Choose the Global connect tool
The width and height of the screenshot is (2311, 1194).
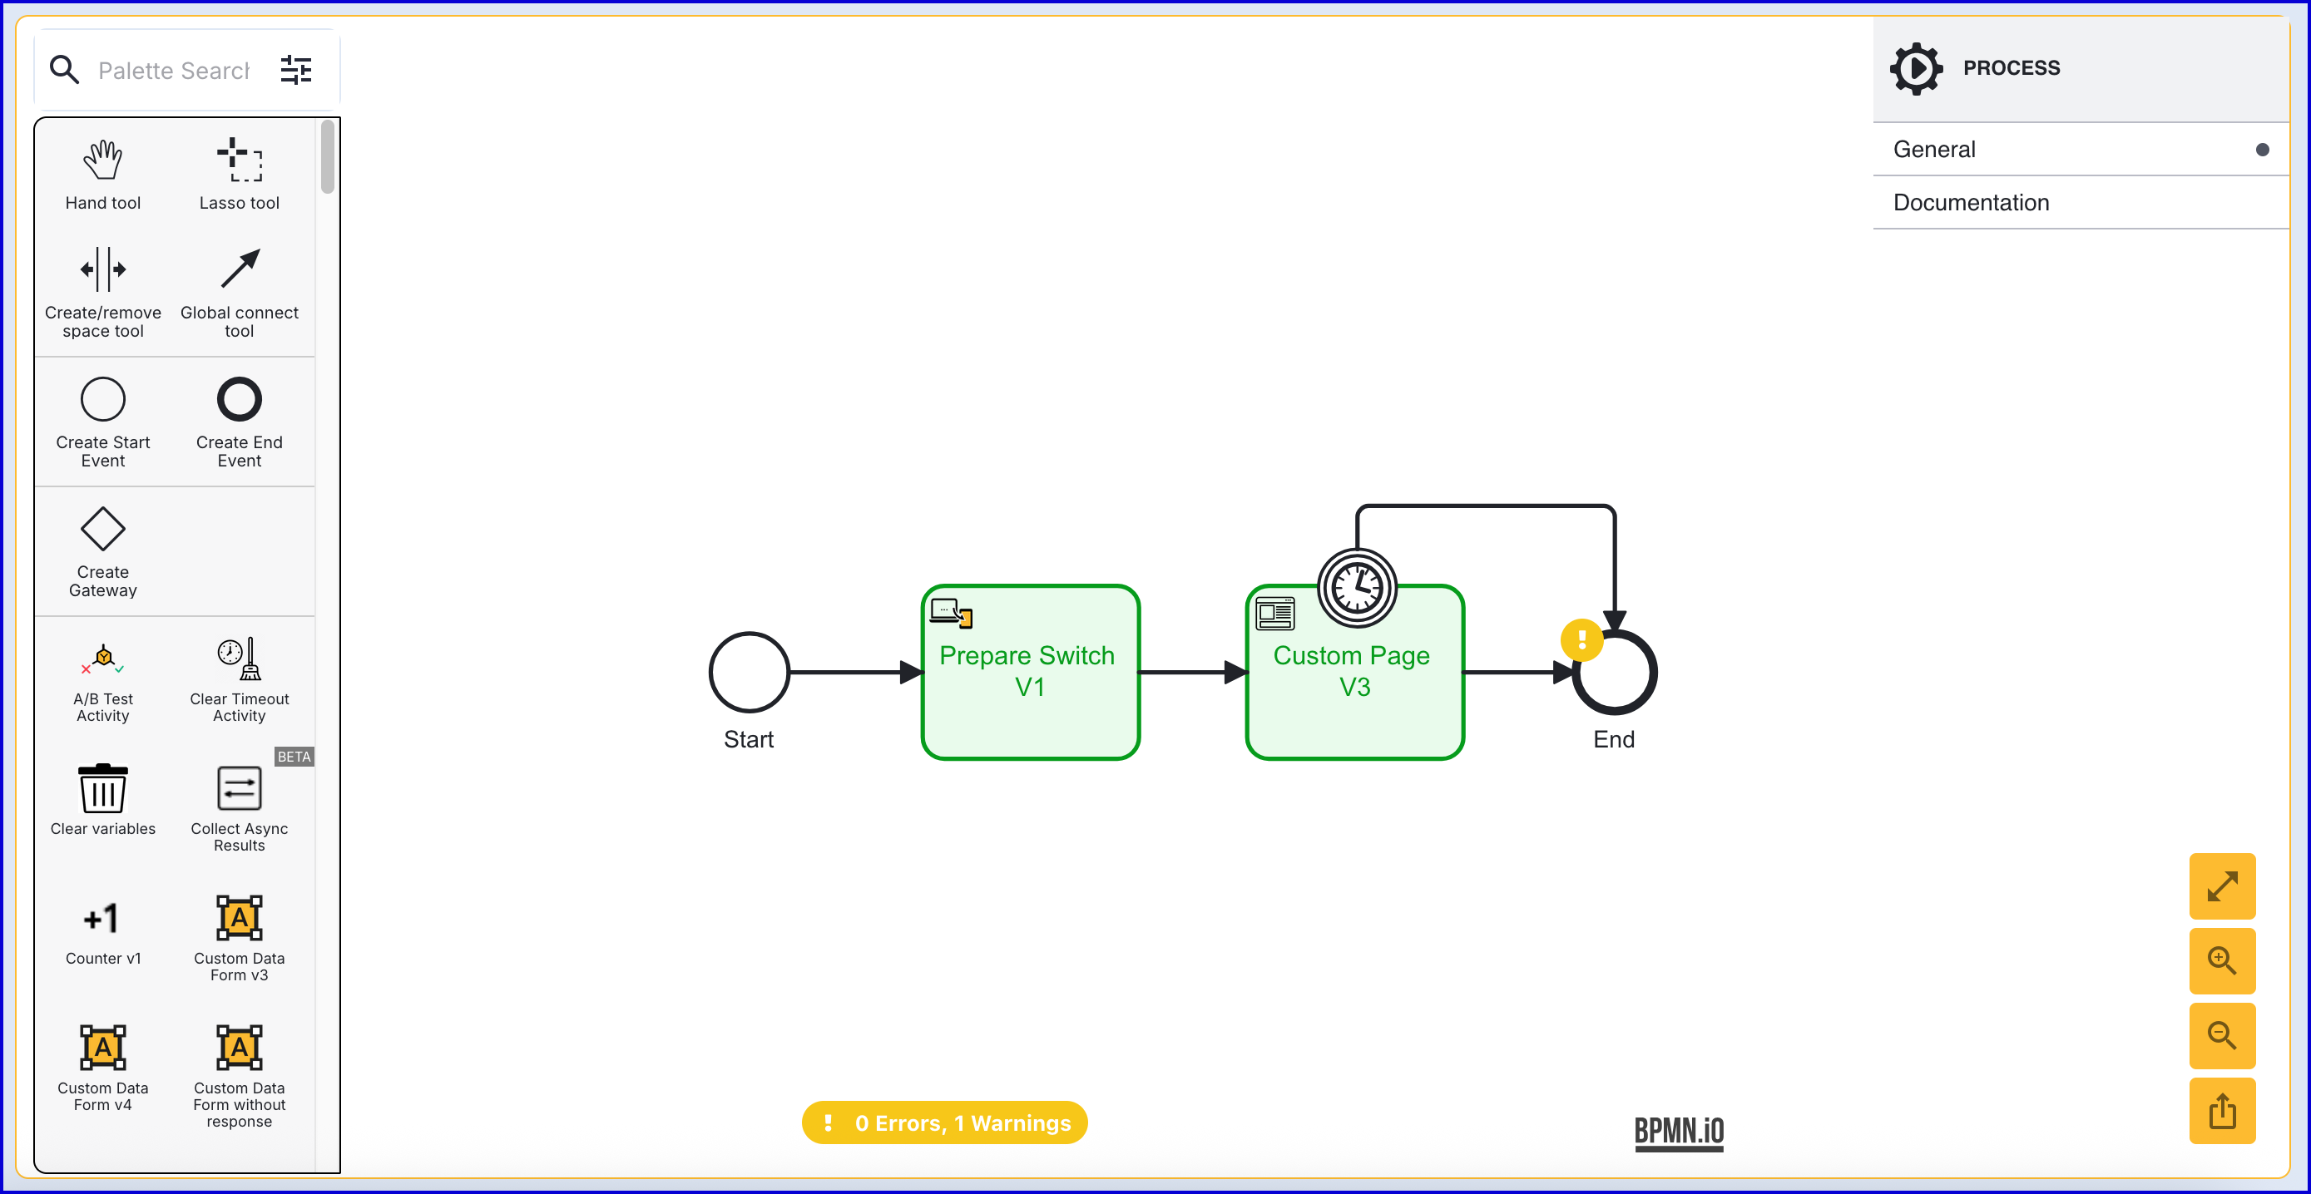239,291
